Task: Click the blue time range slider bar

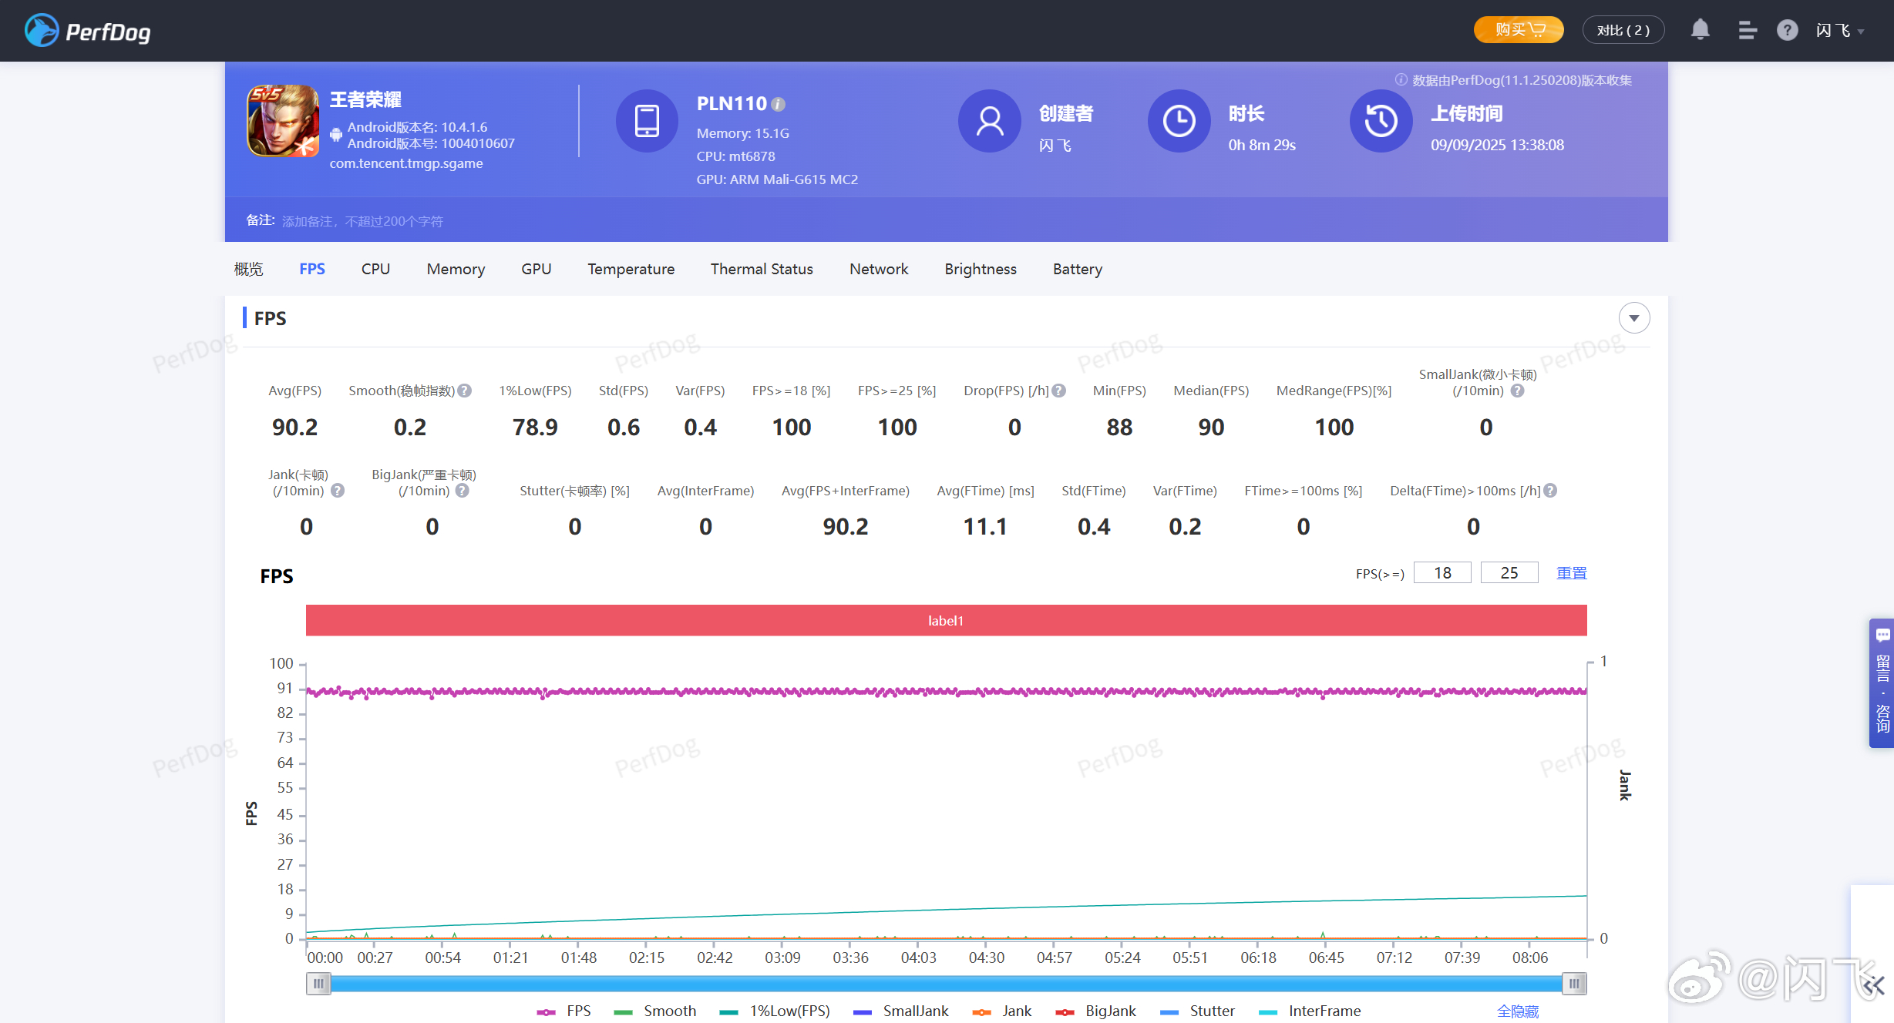Action: point(947,984)
